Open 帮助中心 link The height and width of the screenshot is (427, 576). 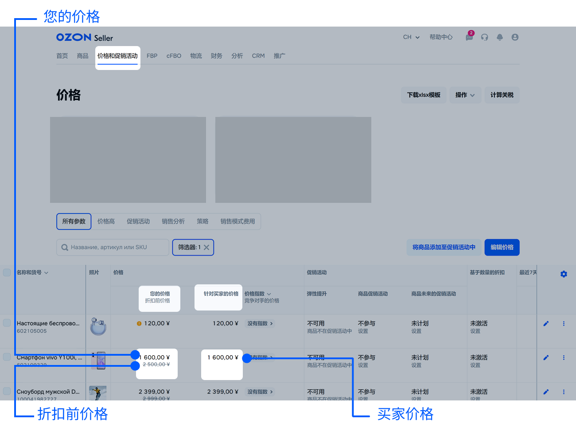coord(441,37)
